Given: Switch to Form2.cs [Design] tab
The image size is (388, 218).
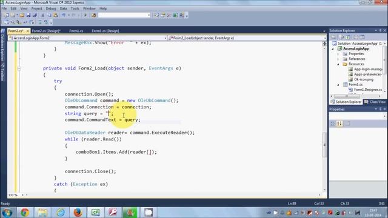Looking at the screenshot, I should 46,31.
